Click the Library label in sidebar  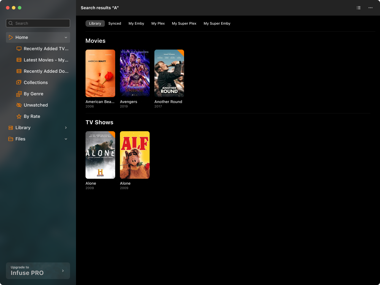[x=23, y=128]
